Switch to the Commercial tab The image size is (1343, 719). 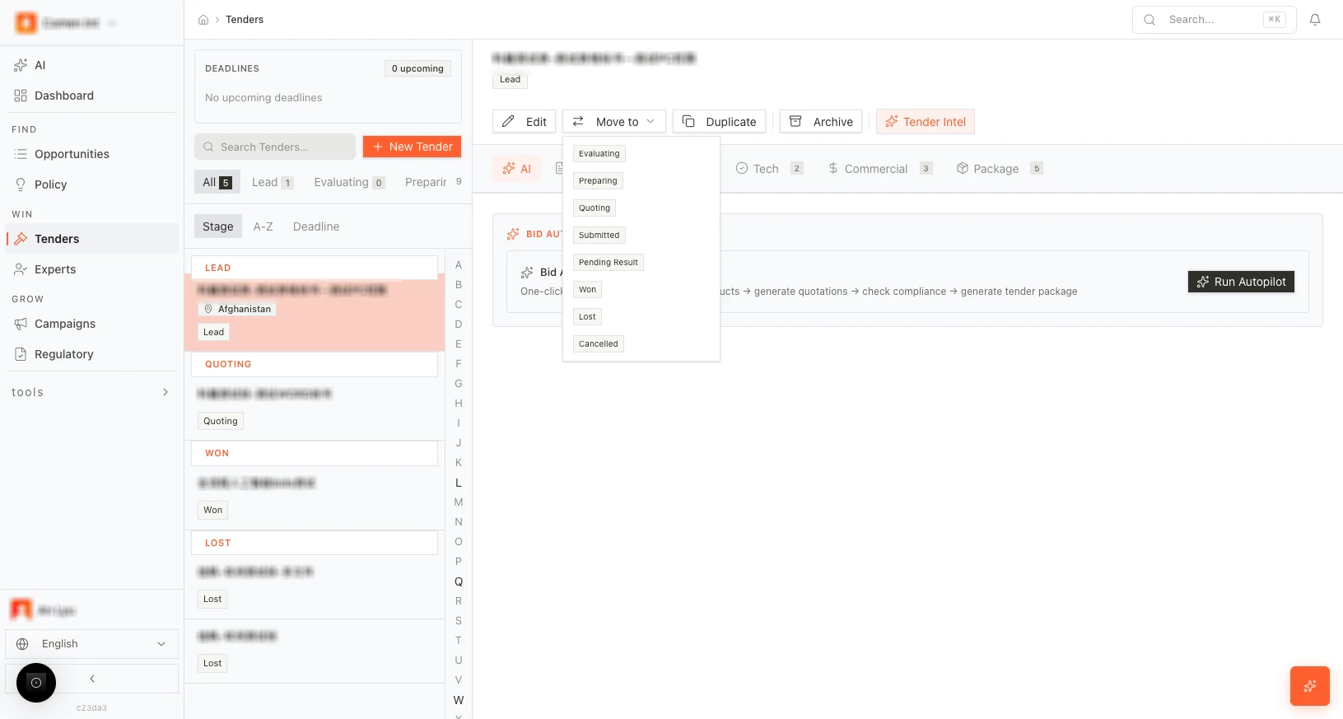coord(879,169)
